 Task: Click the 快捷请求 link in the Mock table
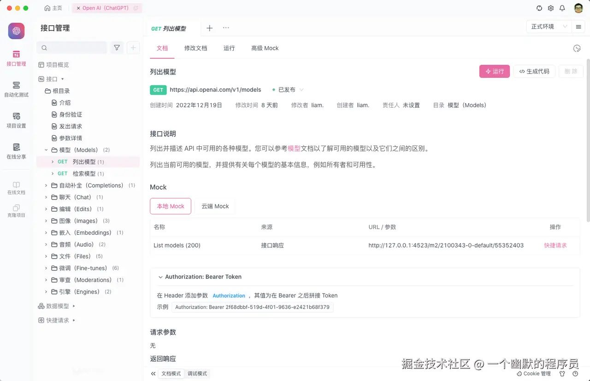point(555,245)
